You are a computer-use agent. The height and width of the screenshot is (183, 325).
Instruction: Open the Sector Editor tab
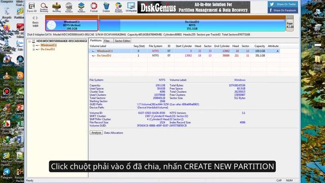[x=122, y=41]
